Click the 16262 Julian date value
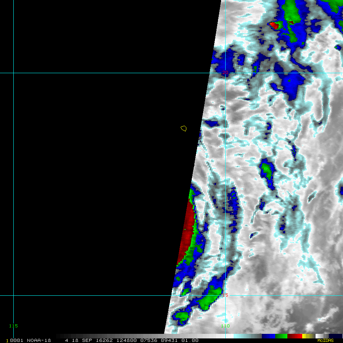343x343 pixels. tap(104, 340)
